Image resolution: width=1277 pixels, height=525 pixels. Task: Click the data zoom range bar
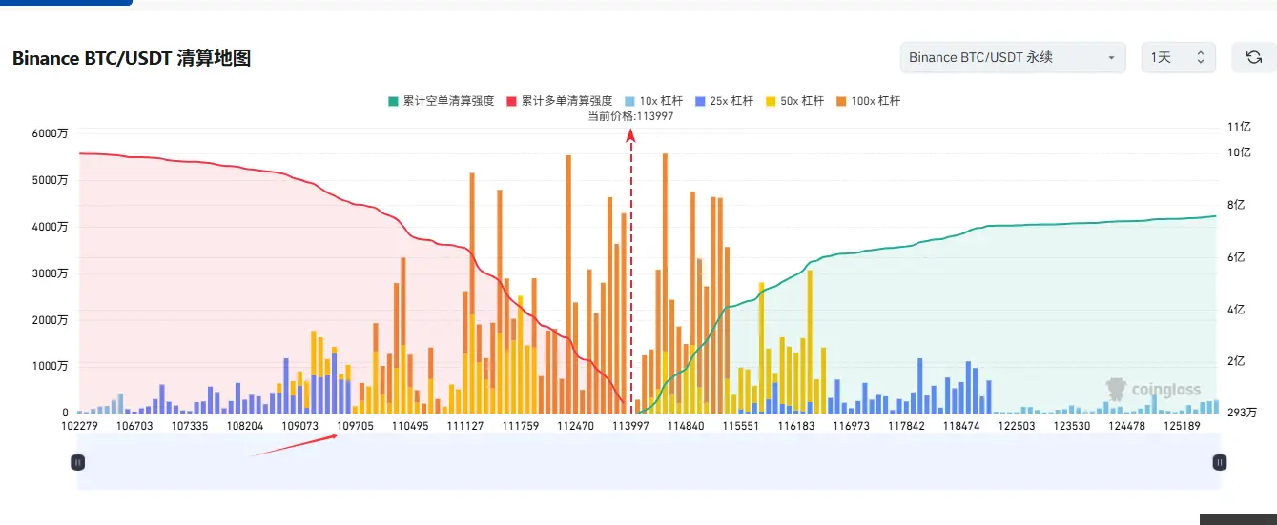(649, 462)
